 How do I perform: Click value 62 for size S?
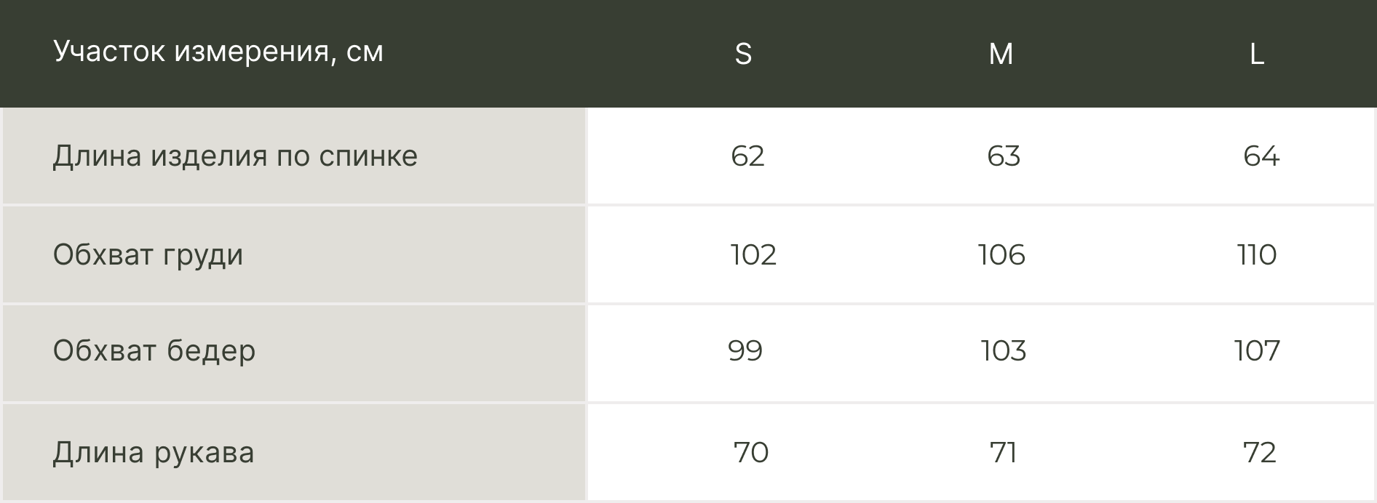[747, 156]
